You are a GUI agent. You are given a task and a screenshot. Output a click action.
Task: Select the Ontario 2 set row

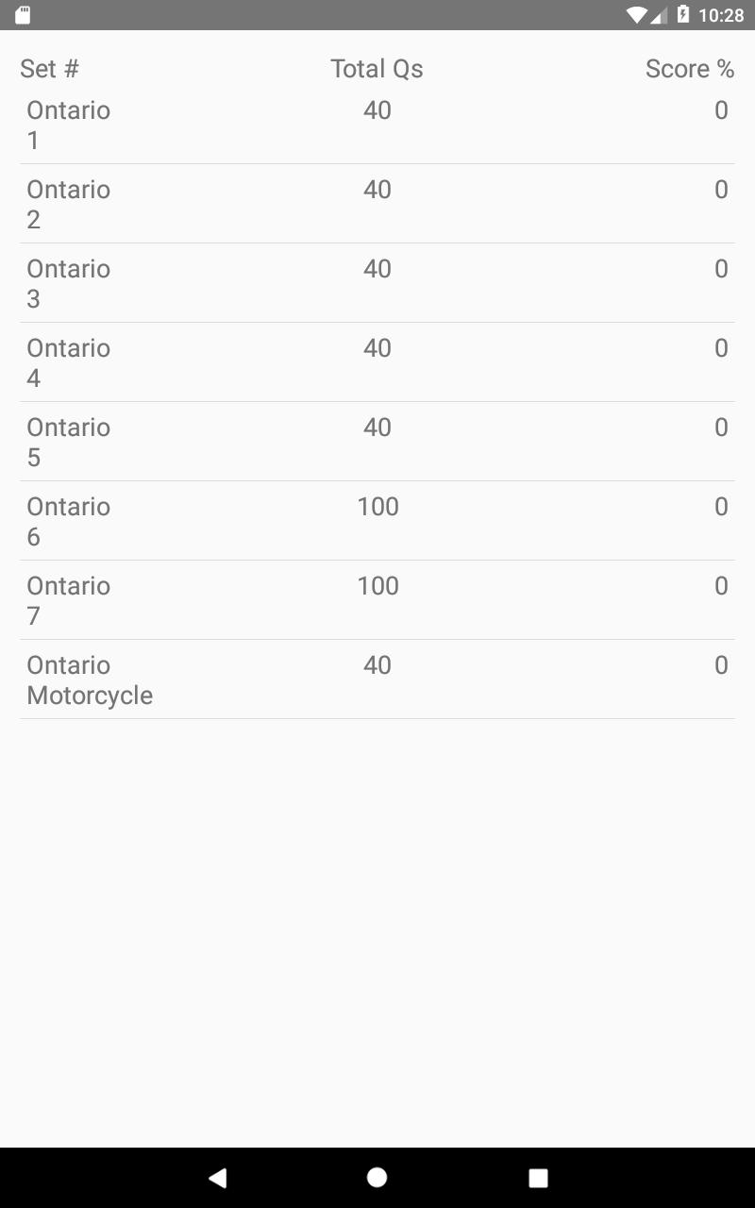pos(377,204)
